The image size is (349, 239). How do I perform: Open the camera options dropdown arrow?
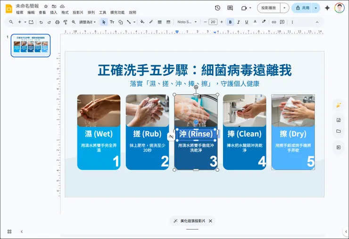pyautogui.click(x=250, y=8)
